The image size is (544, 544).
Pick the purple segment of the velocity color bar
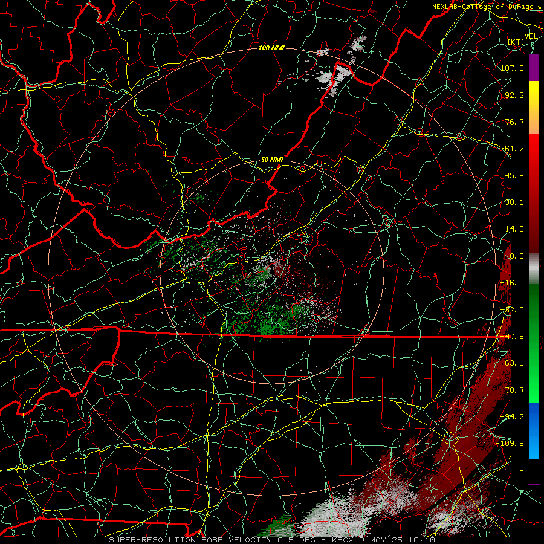point(534,68)
